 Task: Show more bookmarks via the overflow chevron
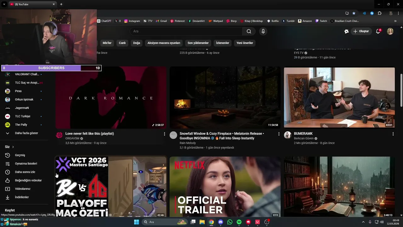395,21
